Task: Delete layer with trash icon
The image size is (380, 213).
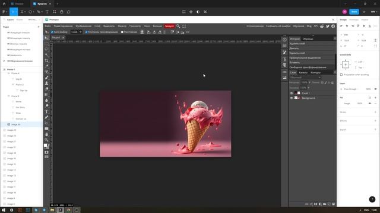Action: point(334,204)
